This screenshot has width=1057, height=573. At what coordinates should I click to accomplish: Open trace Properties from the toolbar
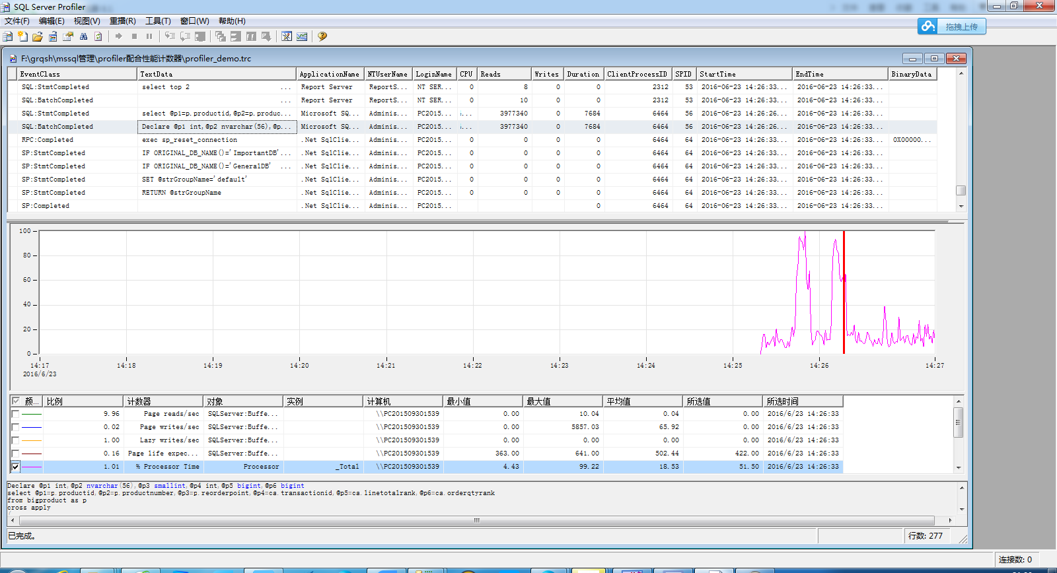click(68, 36)
